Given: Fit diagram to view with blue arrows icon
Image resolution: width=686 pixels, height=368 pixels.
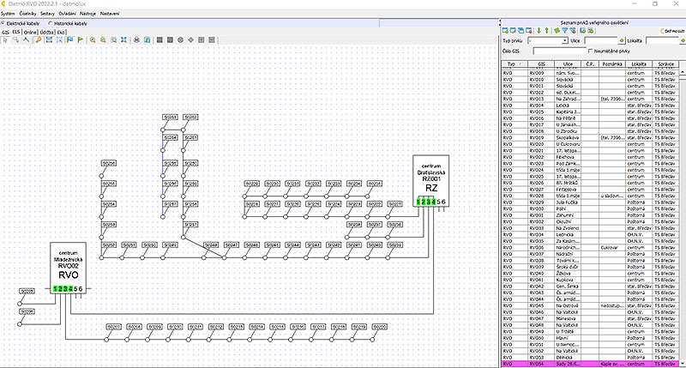Looking at the screenshot, I should tap(124, 39).
